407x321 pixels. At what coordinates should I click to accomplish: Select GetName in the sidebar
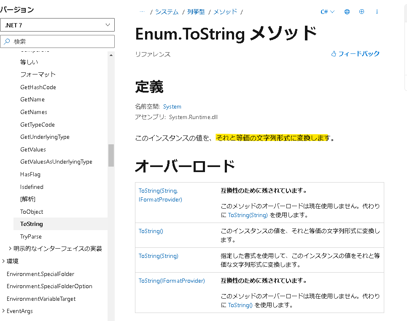point(32,99)
